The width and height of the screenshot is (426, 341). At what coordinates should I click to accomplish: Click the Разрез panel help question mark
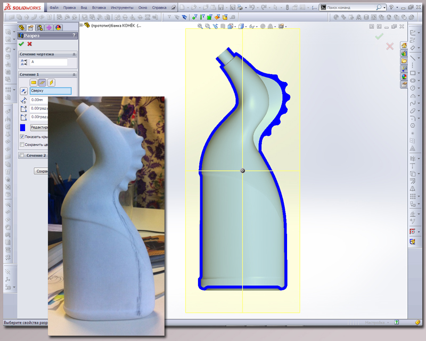click(x=74, y=35)
